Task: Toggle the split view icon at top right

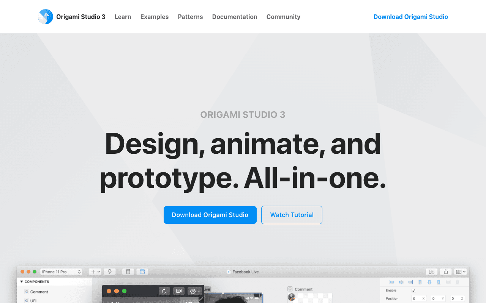Action: [x=431, y=272]
